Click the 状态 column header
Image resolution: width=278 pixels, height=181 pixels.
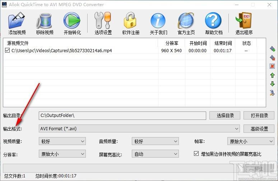246,43
